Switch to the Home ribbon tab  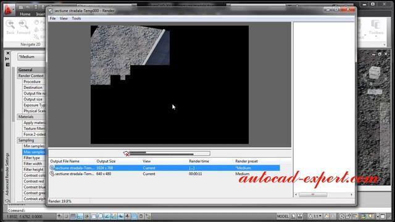click(25, 14)
